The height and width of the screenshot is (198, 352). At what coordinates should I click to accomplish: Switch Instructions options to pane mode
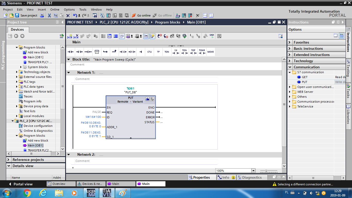click(336, 35)
